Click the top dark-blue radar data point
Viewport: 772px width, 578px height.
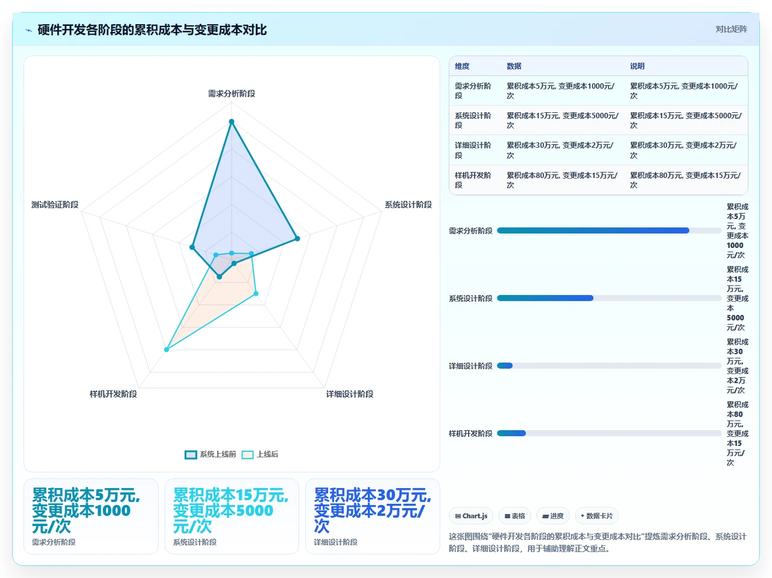tap(232, 122)
